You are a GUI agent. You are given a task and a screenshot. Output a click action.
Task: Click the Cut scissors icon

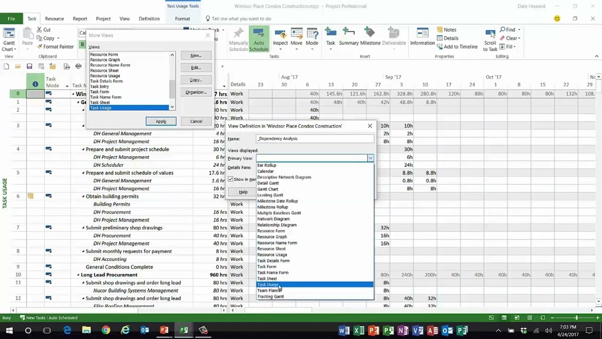pyautogui.click(x=39, y=30)
